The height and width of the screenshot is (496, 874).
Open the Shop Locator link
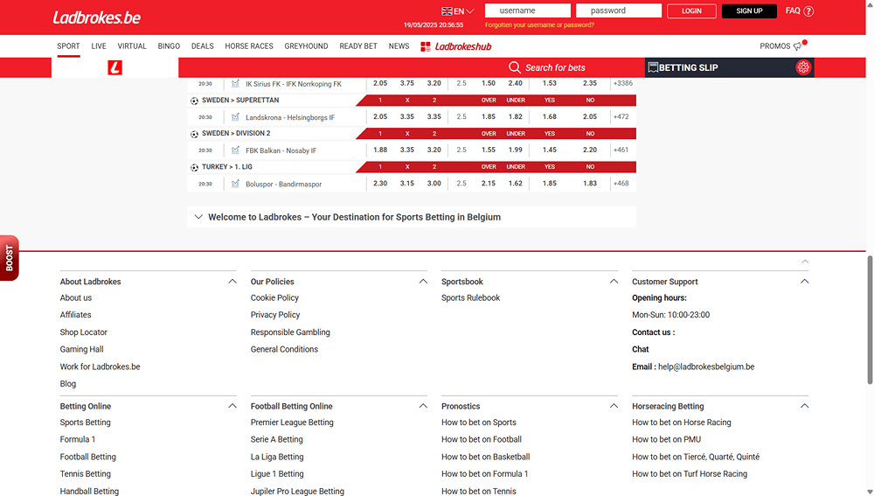84,332
